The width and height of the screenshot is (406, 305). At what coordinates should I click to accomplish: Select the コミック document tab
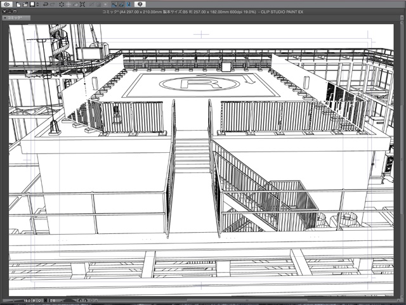point(16,18)
